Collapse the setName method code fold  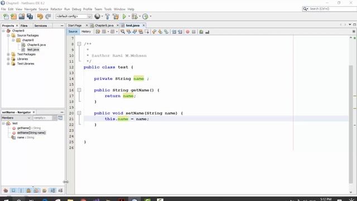(x=79, y=113)
